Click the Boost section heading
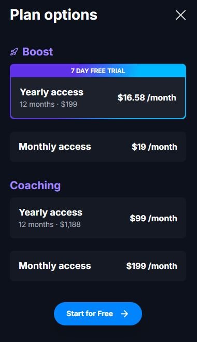The width and height of the screenshot is (197, 342). pyautogui.click(x=38, y=52)
